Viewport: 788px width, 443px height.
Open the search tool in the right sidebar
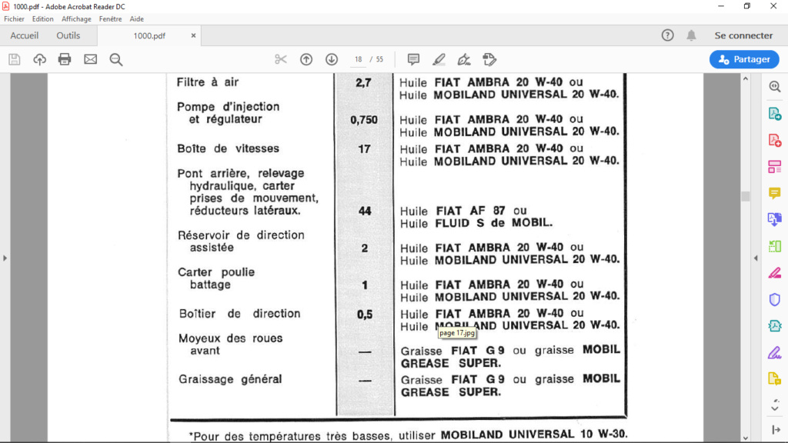pos(775,86)
